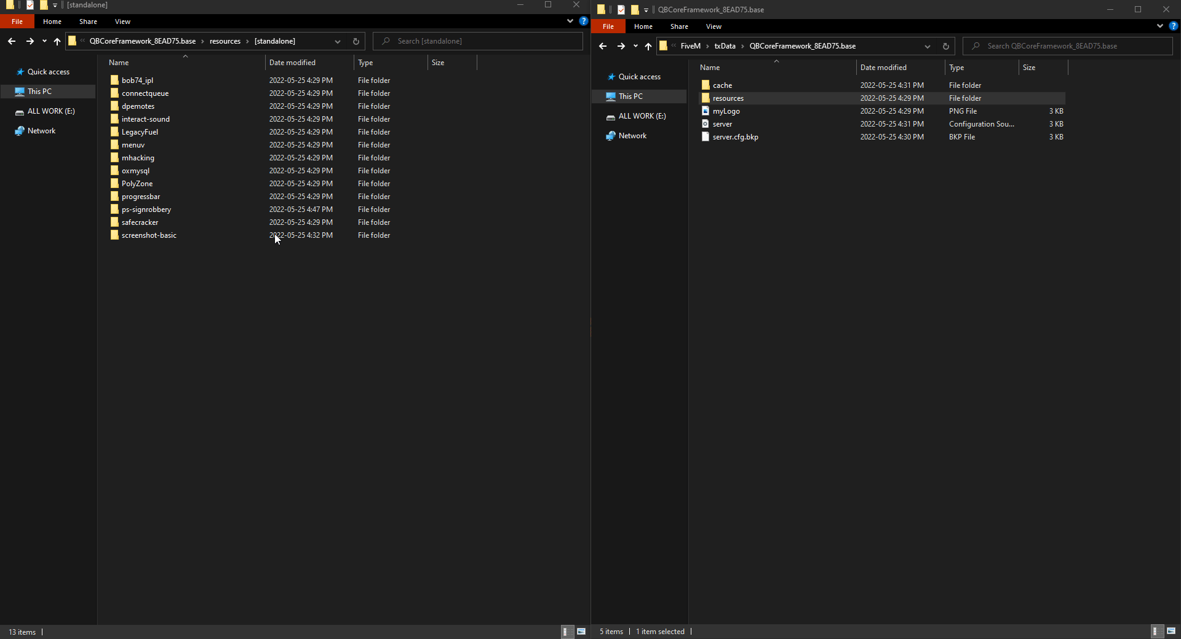The height and width of the screenshot is (639, 1181).
Task: Switch right window to large icons view
Action: click(1171, 631)
